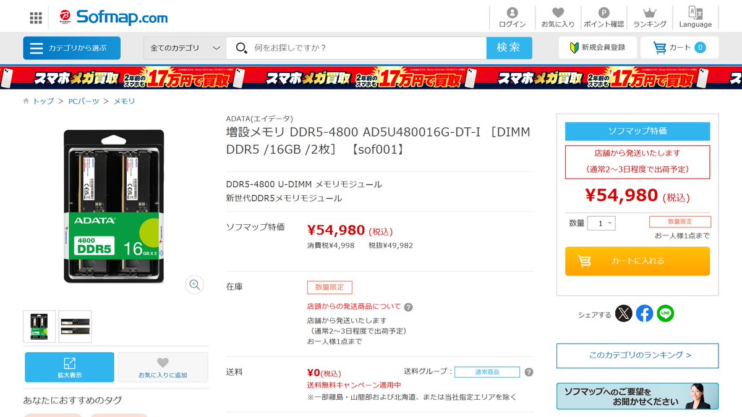This screenshot has height=417, width=742.
Task: Click the 数量限定 badge in 在庫 row
Action: (x=330, y=287)
